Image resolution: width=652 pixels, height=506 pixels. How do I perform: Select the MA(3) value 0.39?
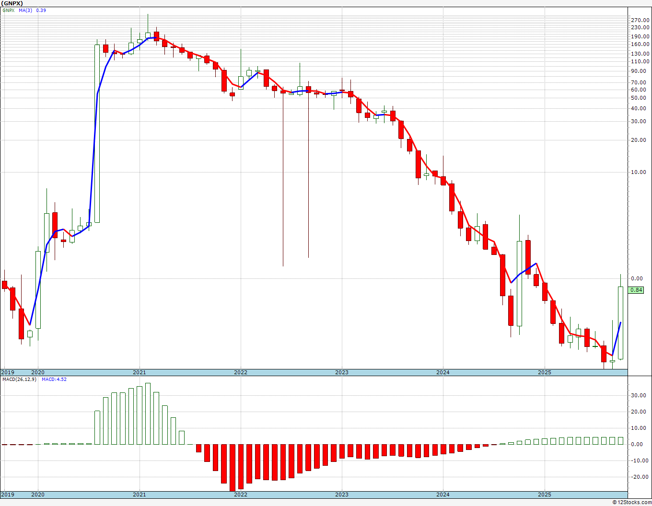(x=41, y=10)
